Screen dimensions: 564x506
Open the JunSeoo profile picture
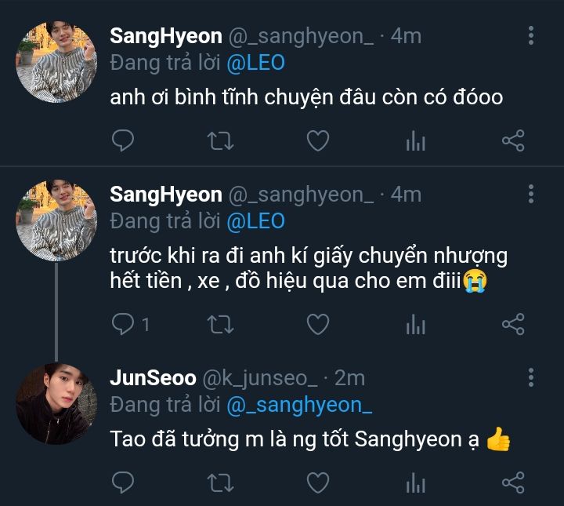[x=56, y=402]
